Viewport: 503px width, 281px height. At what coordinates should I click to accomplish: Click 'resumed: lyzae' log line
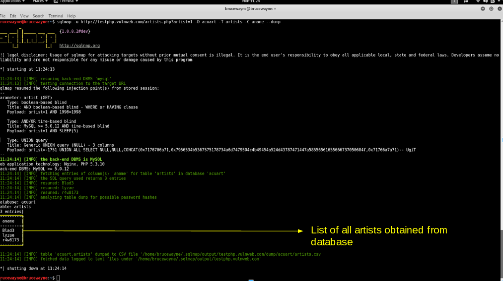point(37,188)
